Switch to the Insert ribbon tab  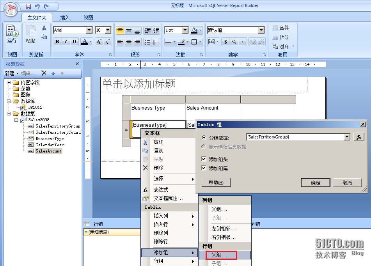coord(65,18)
